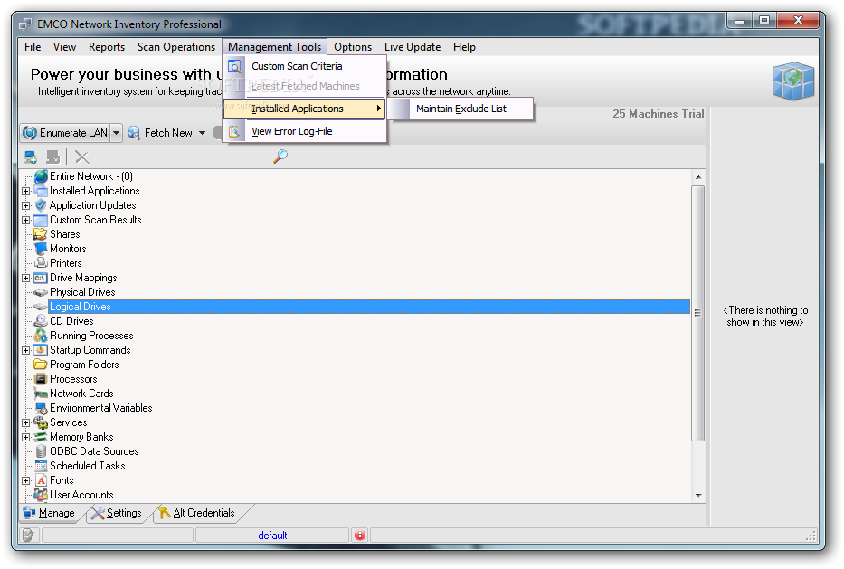Click the Fetch New button
The height and width of the screenshot is (569, 844).
click(x=160, y=133)
